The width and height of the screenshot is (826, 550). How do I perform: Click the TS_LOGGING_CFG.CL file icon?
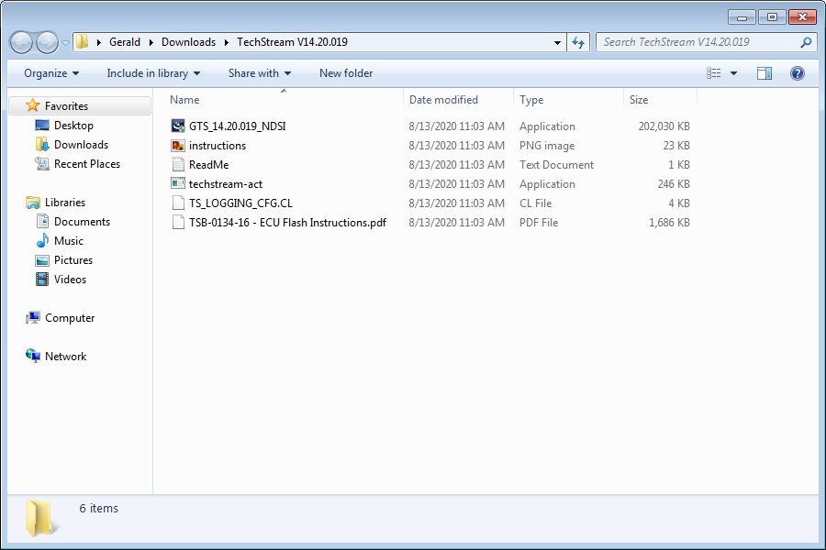(178, 203)
